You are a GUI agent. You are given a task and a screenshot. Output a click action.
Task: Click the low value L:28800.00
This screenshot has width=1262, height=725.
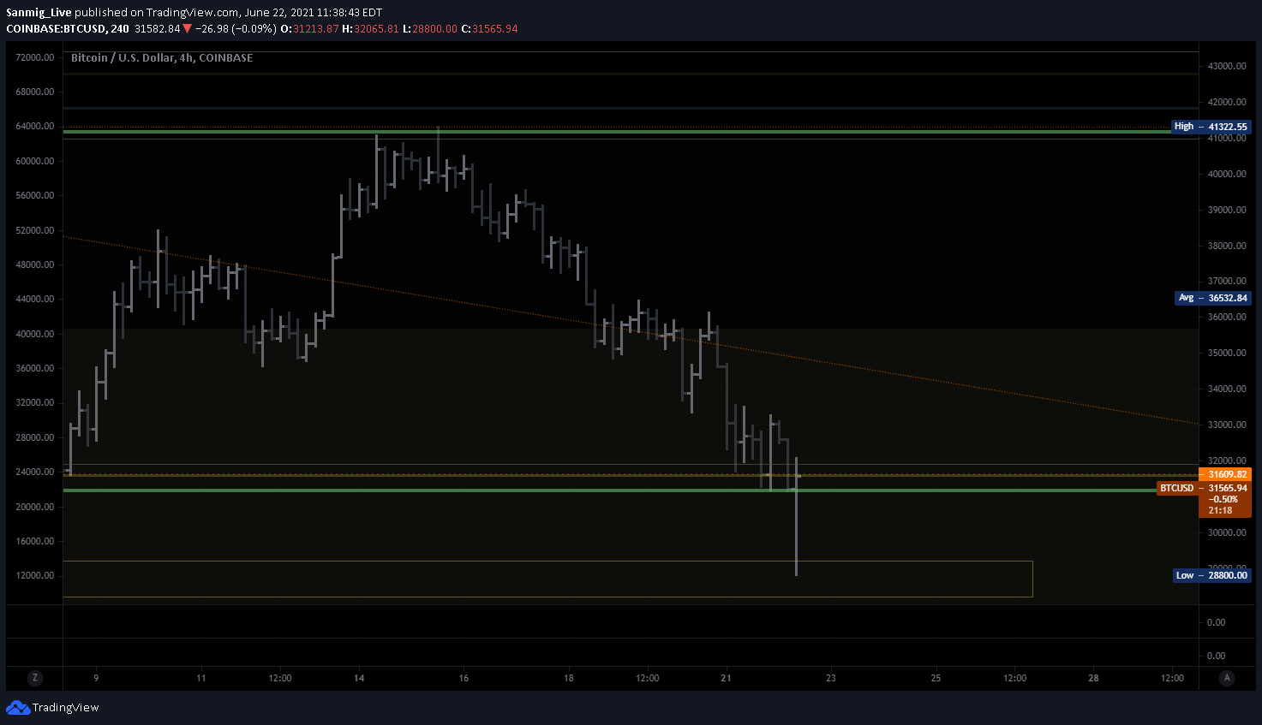[430, 28]
